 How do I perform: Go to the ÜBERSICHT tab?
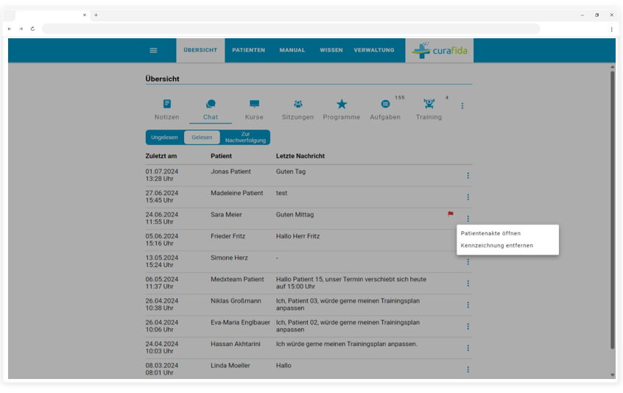click(x=200, y=51)
